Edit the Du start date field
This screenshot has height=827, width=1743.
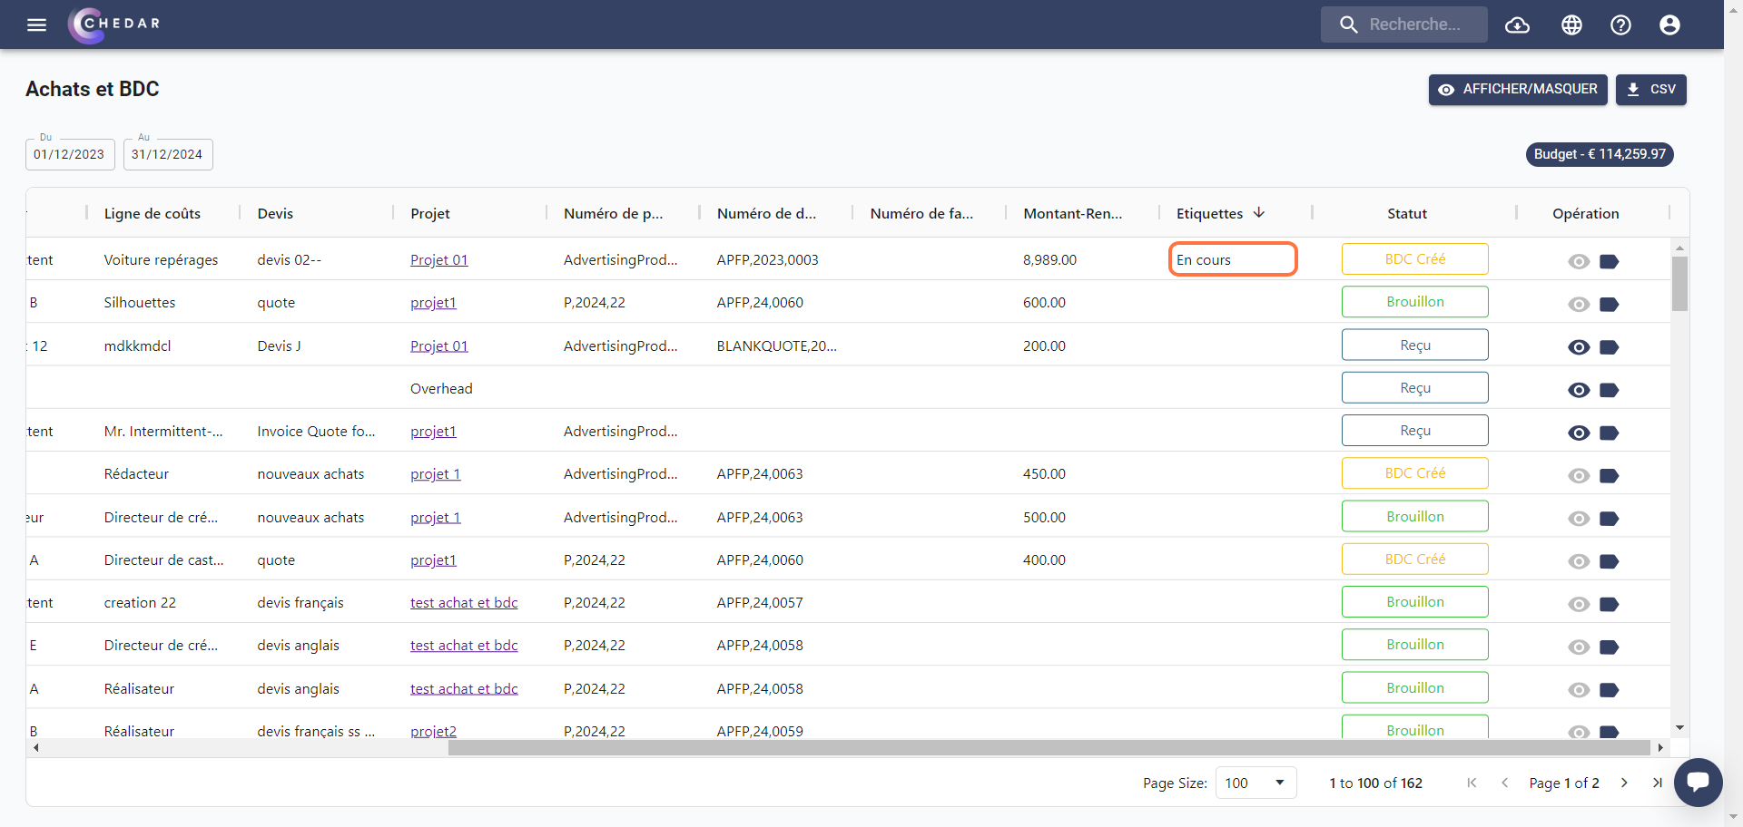(70, 154)
